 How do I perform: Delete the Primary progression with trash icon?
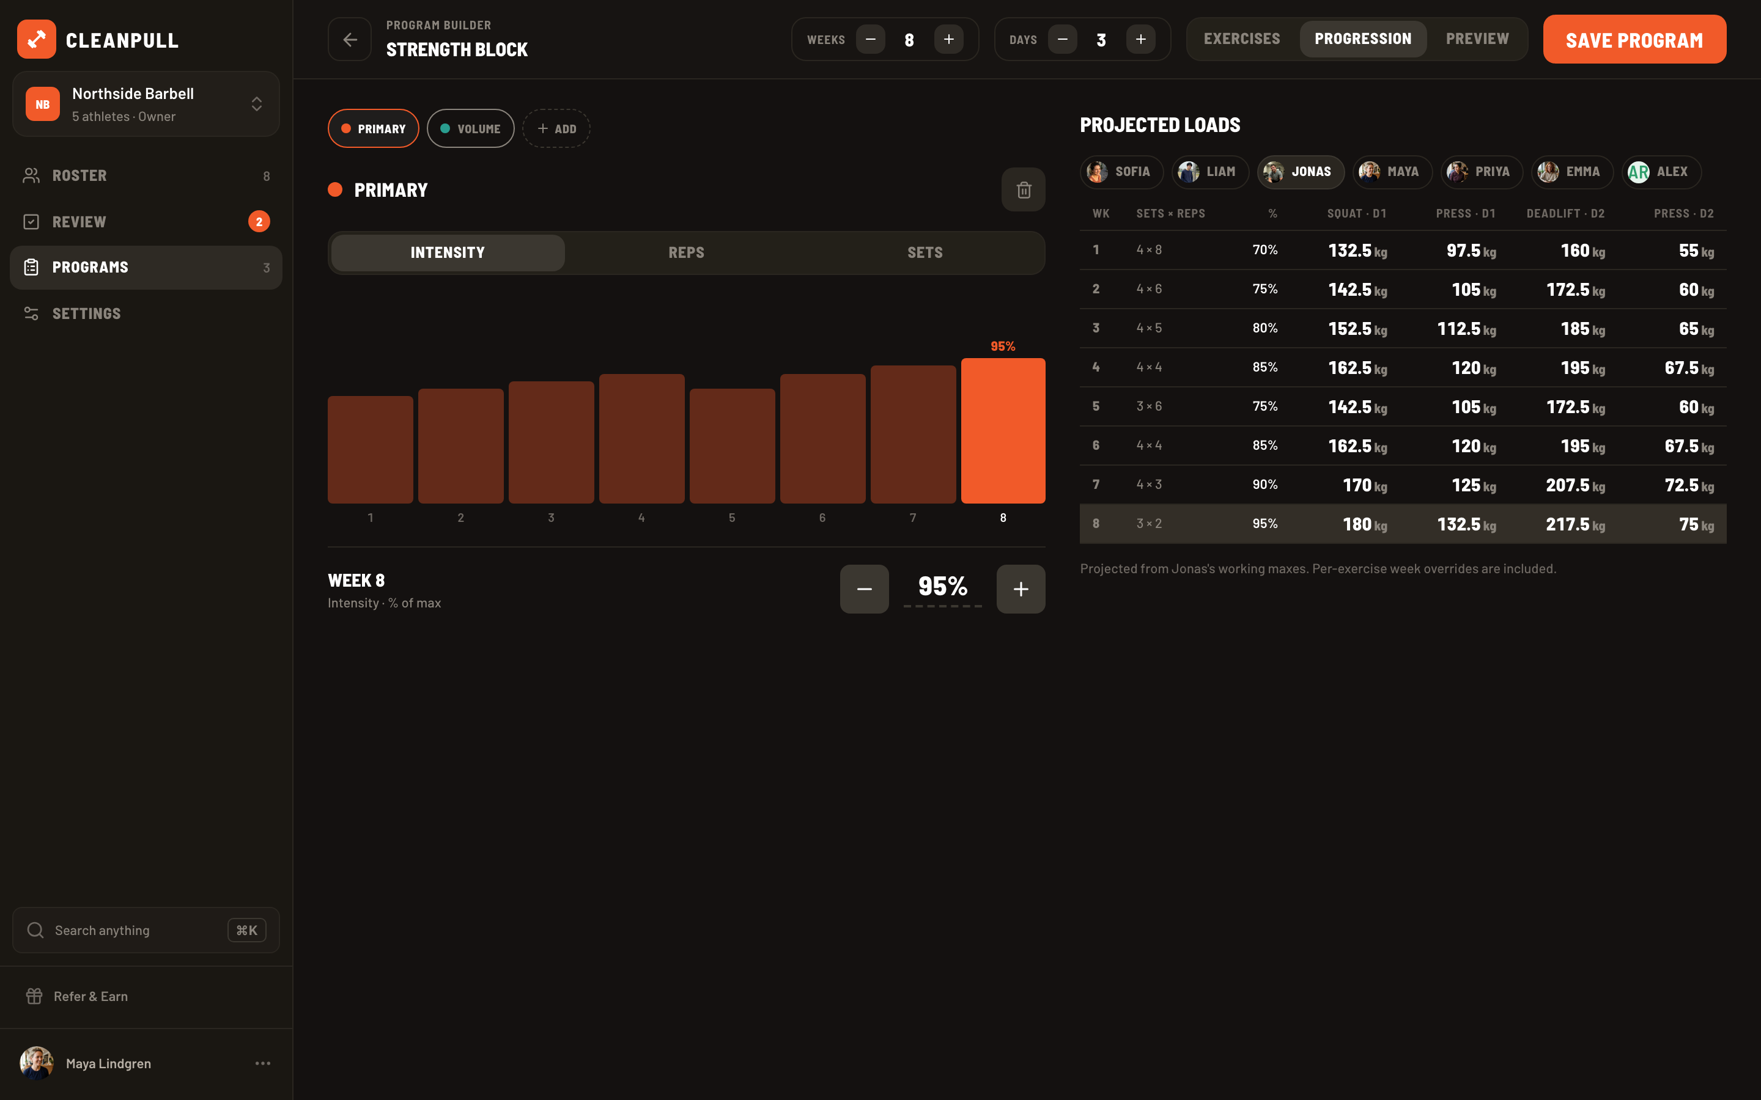(1023, 190)
